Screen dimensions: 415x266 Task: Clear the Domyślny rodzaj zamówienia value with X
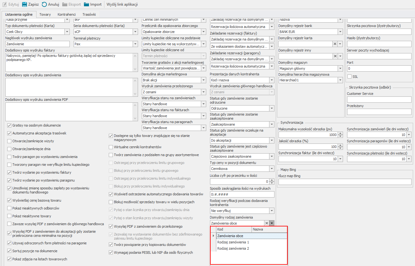tap(267, 223)
